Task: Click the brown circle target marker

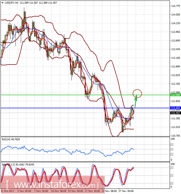Action: coord(137,93)
